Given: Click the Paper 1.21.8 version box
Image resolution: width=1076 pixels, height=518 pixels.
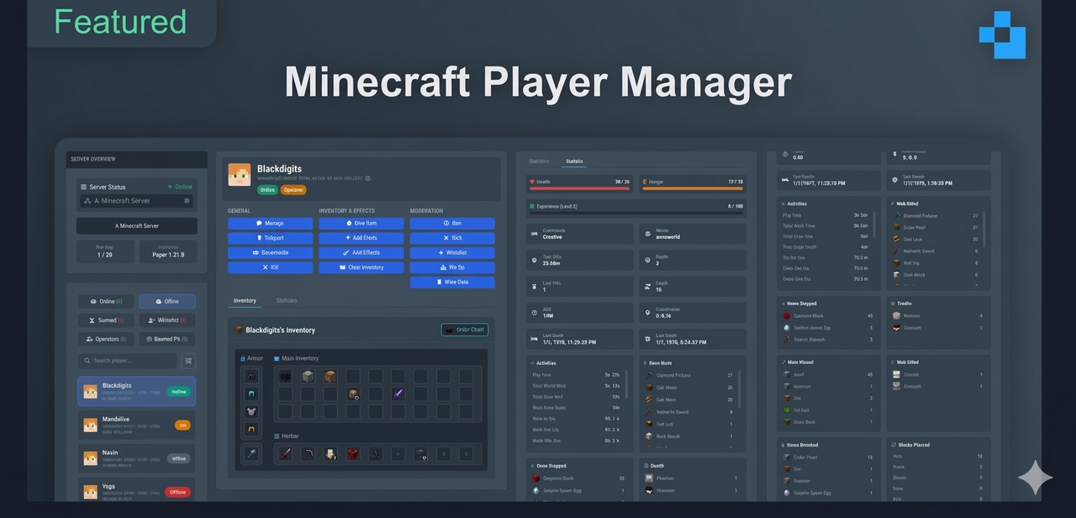Looking at the screenshot, I should point(168,251).
